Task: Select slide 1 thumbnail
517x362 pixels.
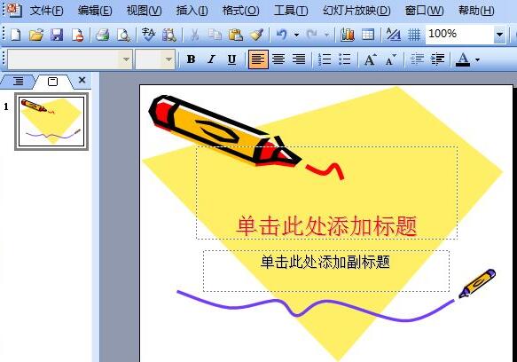Action: [x=51, y=122]
